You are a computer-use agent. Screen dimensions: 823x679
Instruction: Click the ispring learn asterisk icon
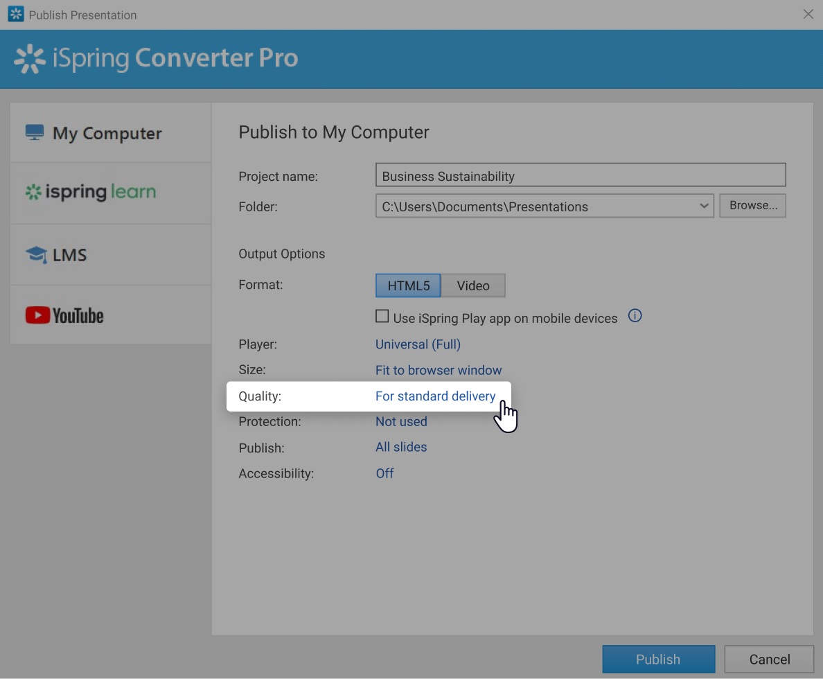point(33,192)
